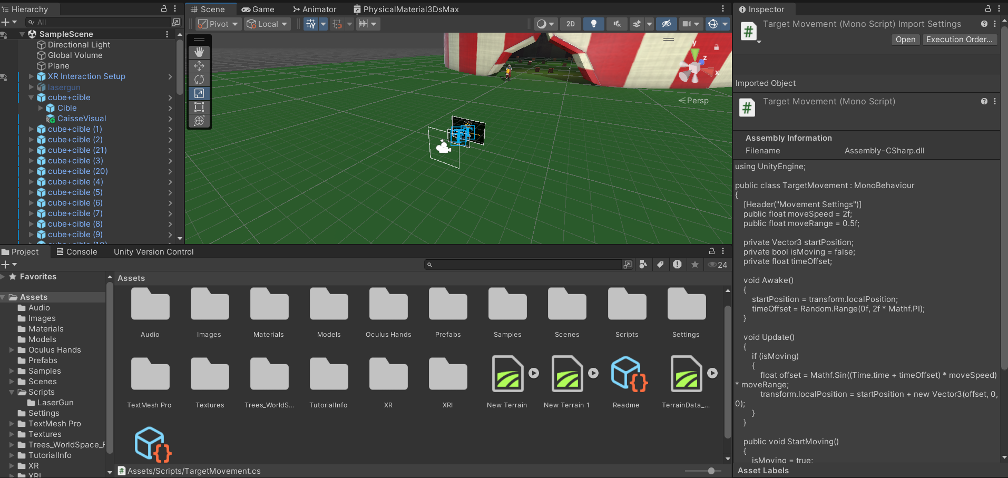Click the search by type filter icon
This screenshot has width=1008, height=478.
pos(643,265)
